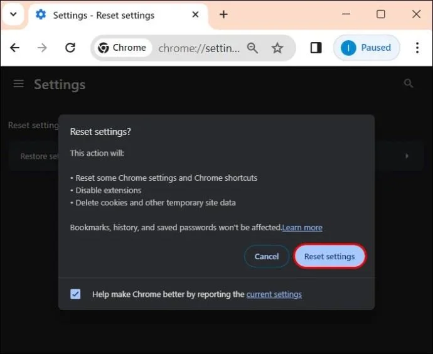Expand the Restore settings row arrow
The height and width of the screenshot is (354, 433).
pos(407,156)
